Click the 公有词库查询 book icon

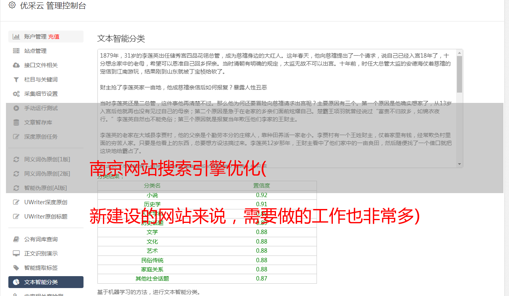[16, 239]
